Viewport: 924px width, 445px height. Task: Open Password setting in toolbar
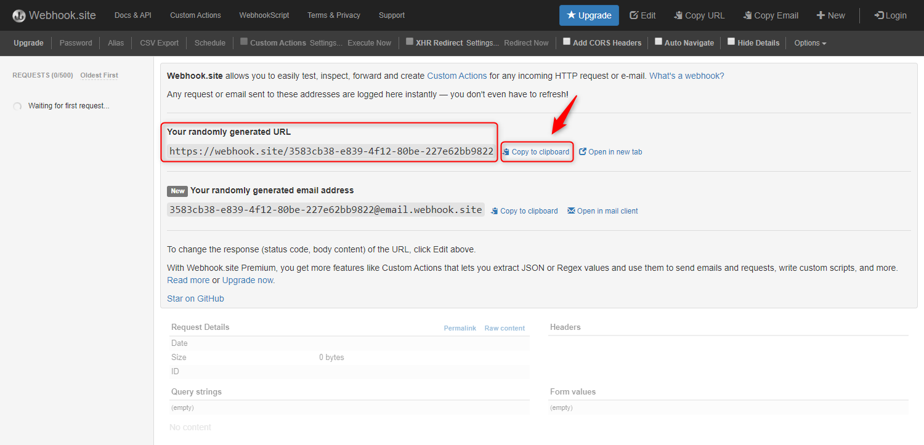click(x=76, y=43)
